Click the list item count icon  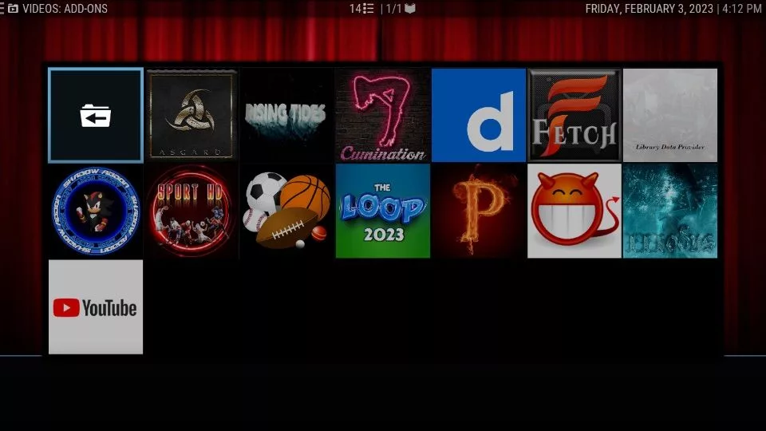point(369,9)
